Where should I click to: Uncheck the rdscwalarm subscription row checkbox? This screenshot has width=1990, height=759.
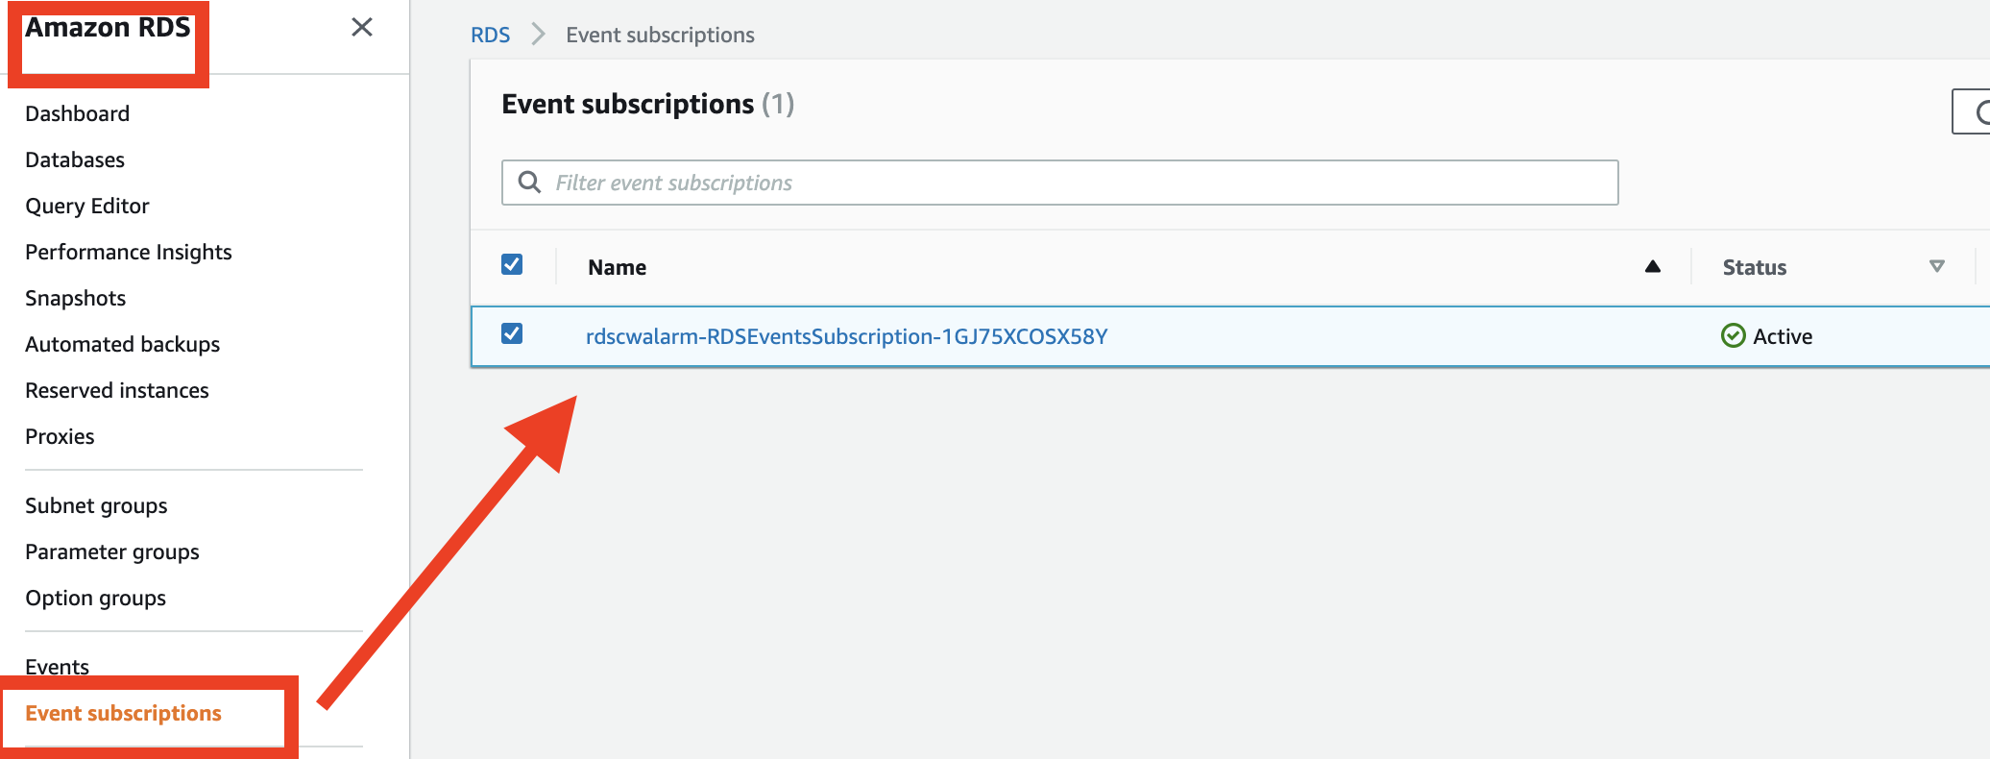click(x=512, y=333)
